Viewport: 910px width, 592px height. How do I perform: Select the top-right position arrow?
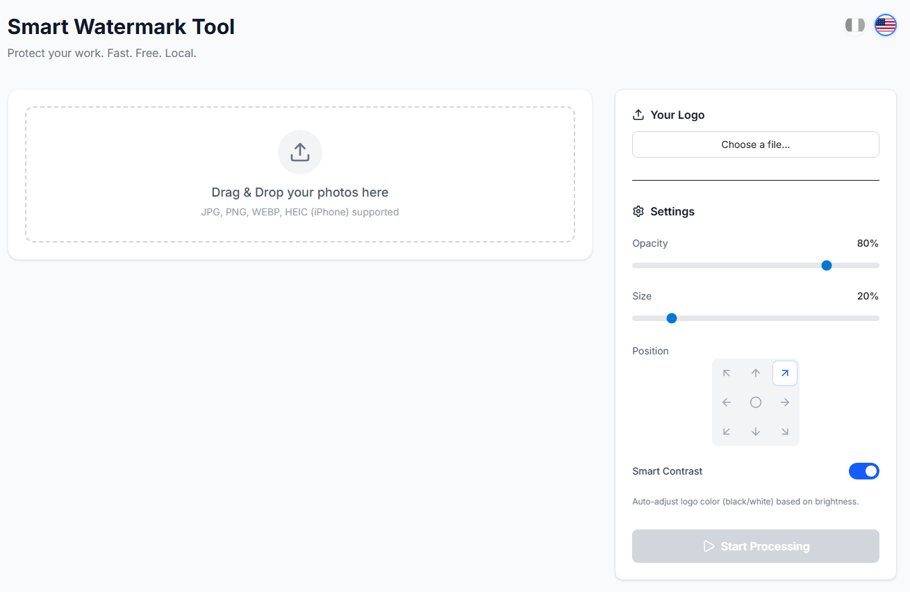[x=785, y=373]
